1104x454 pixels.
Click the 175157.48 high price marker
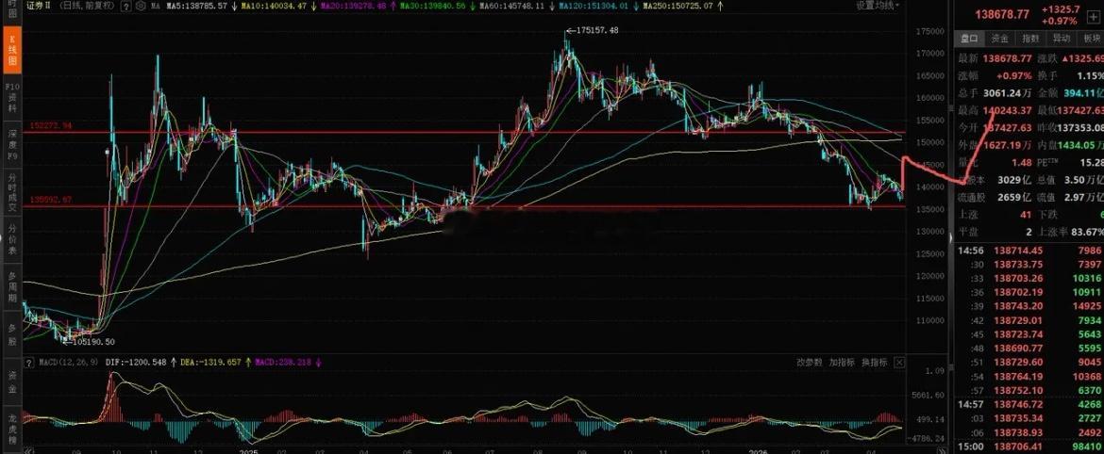pos(597,30)
